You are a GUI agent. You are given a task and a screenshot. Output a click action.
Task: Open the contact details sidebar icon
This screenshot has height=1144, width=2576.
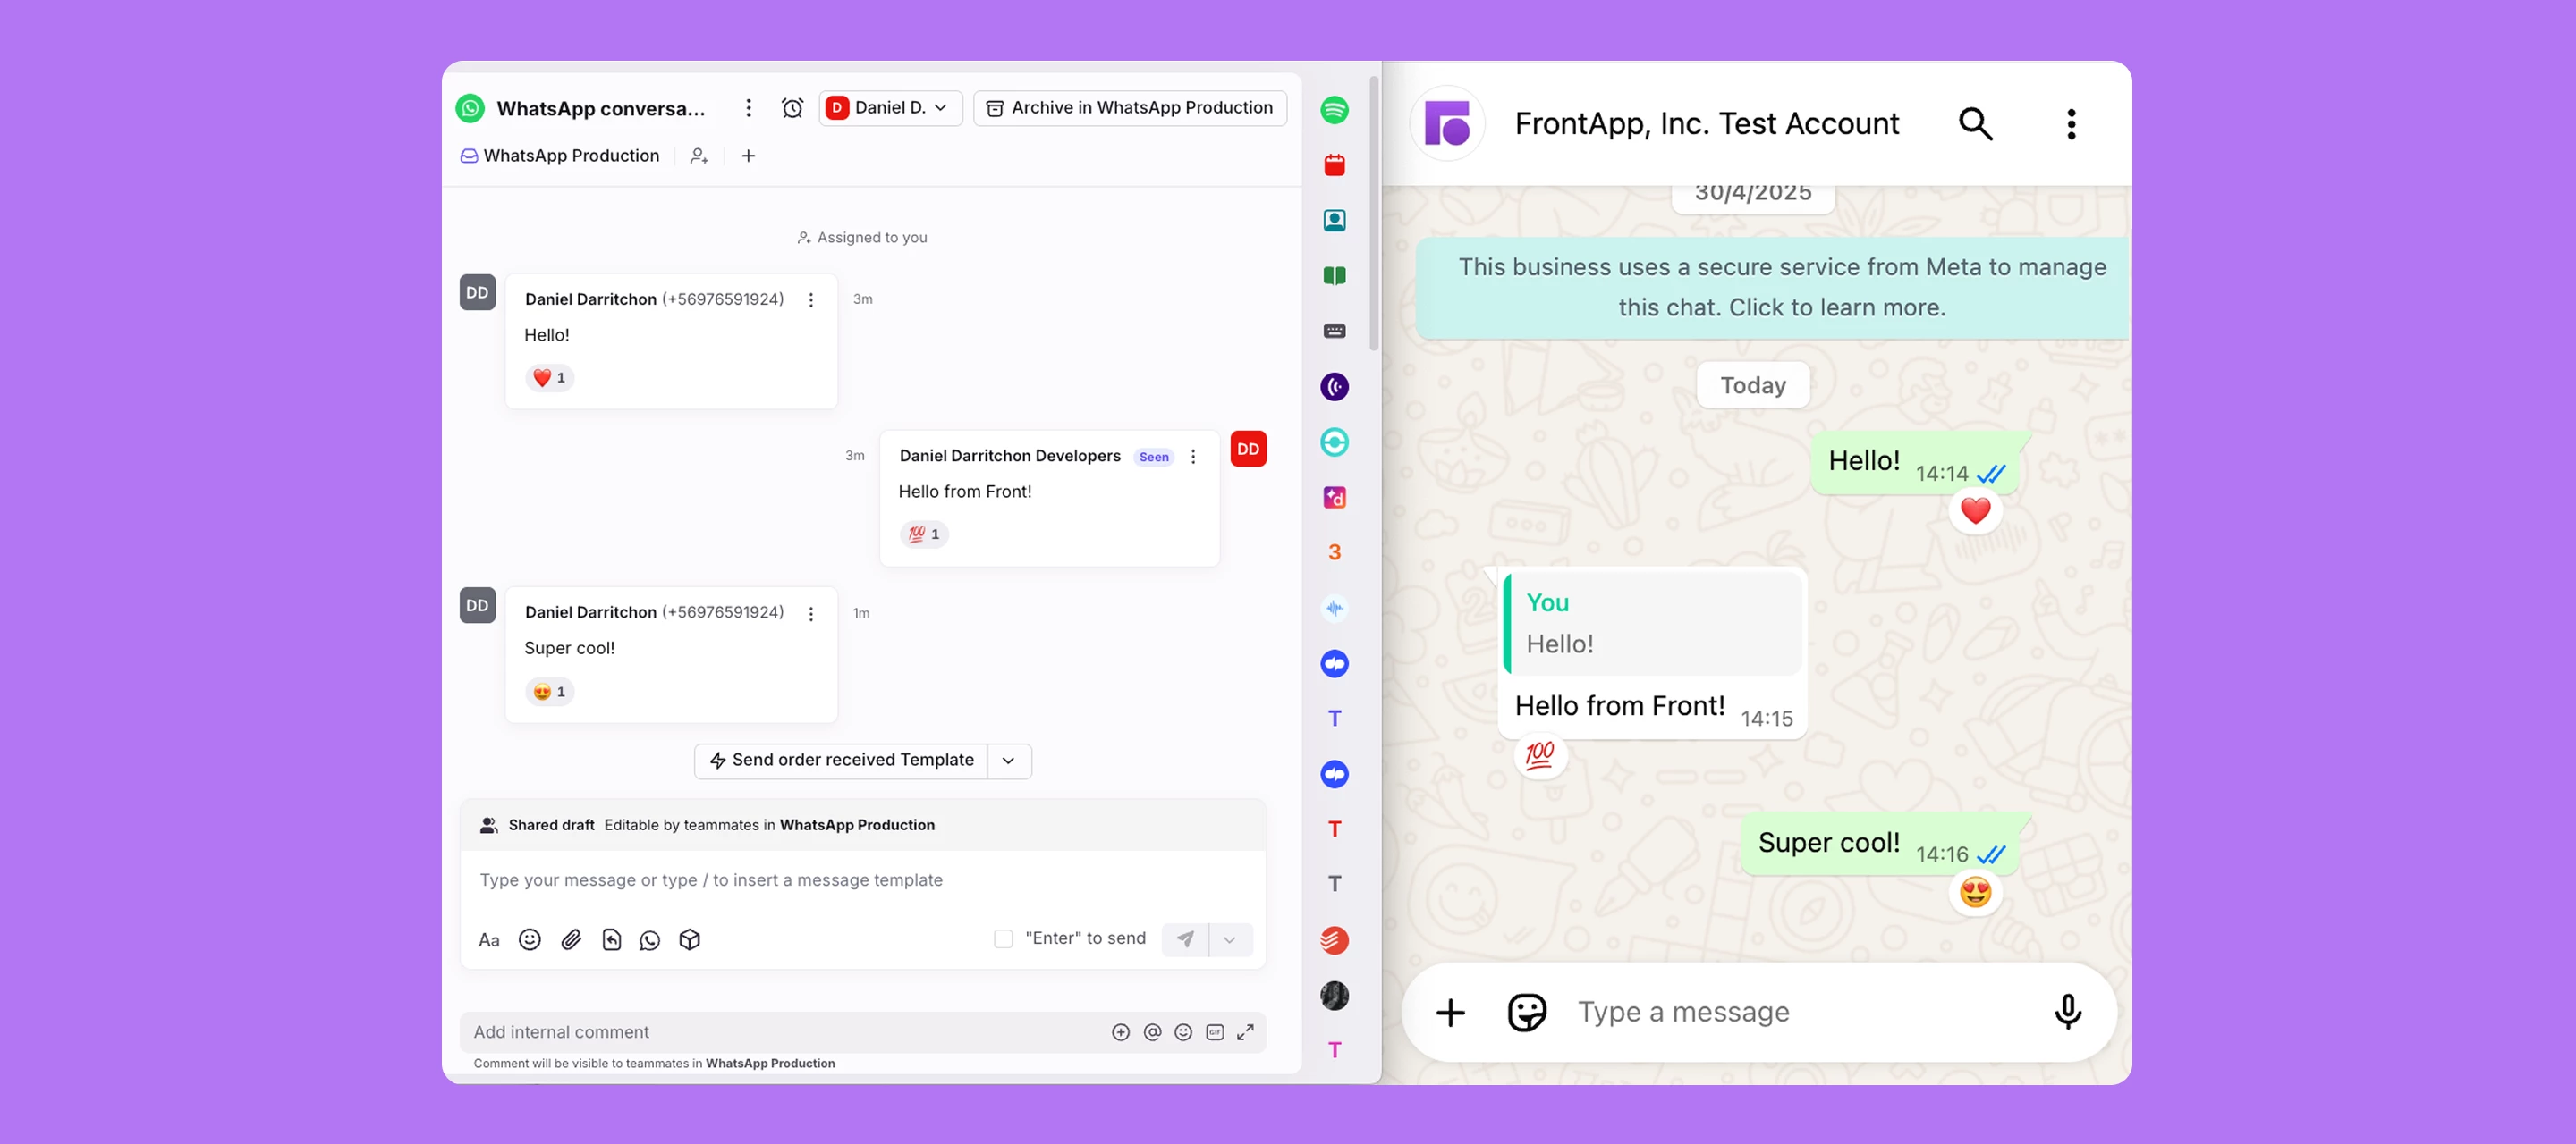pos(1334,220)
